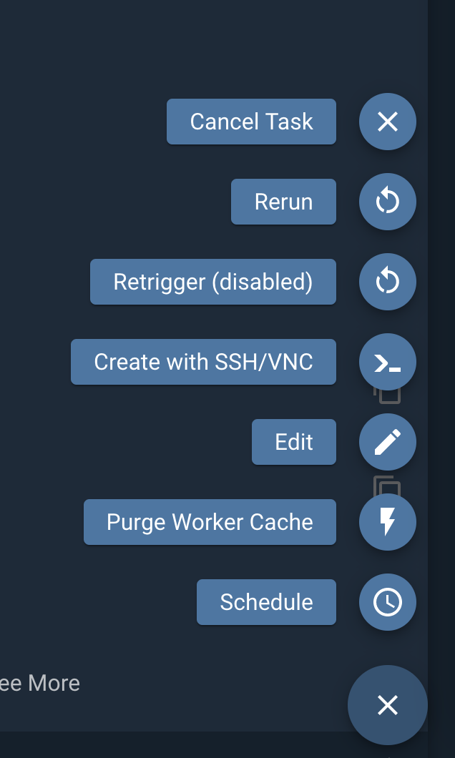Click the X icon to cancel the task

(x=387, y=122)
